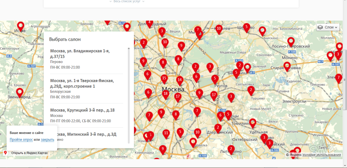Click the cluster marker numbered 11
Viewport: 347px width, 168px height.
point(166,133)
